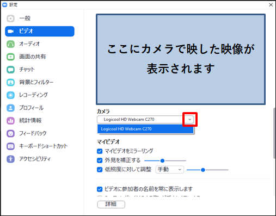The height and width of the screenshot is (216, 276).
Task: Click the Profile person icon
Action: click(10, 108)
